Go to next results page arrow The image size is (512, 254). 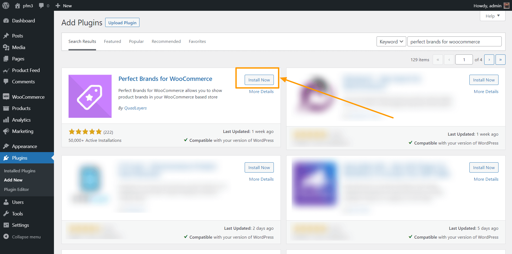tap(489, 60)
